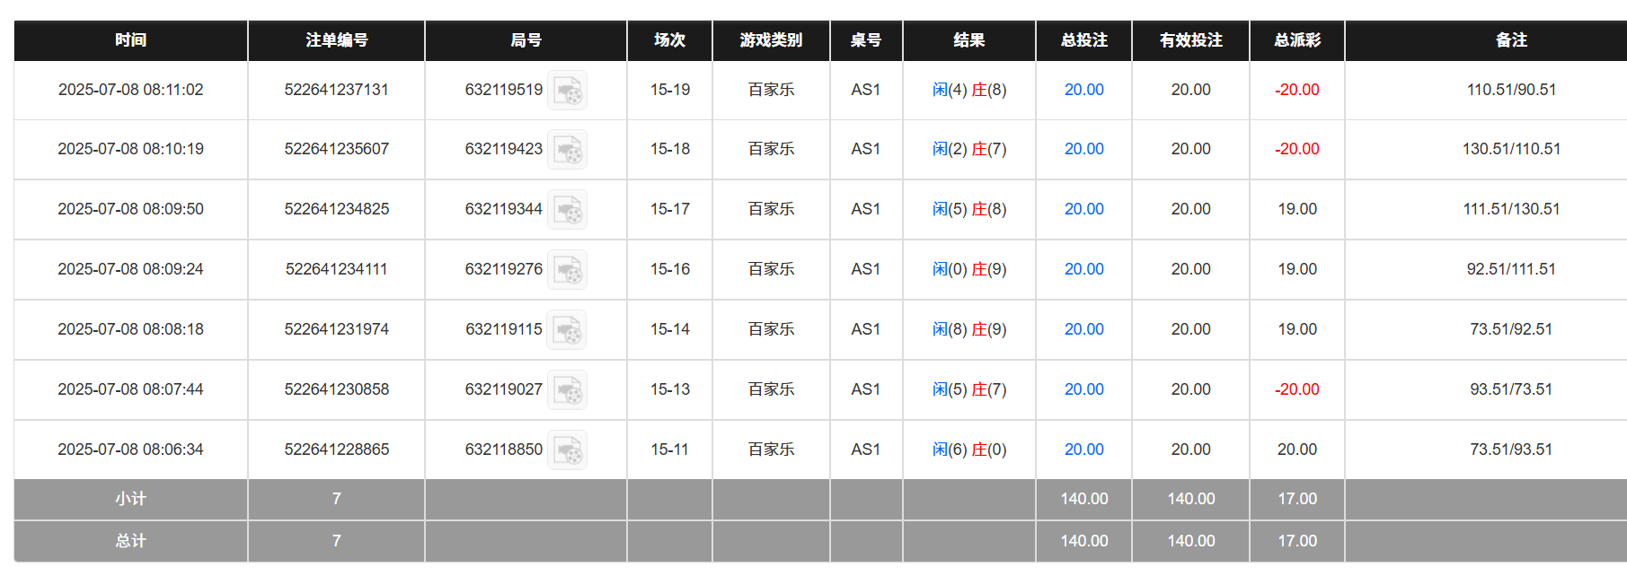Click blue 20.00 total bet in first row
The height and width of the screenshot is (576, 1627).
[1084, 90]
